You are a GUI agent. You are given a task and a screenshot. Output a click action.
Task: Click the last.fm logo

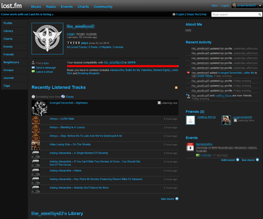coord(11,6)
